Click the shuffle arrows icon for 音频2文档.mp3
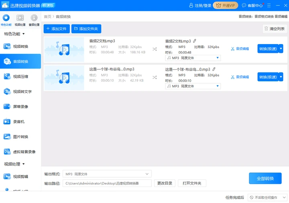 (x=155, y=49)
